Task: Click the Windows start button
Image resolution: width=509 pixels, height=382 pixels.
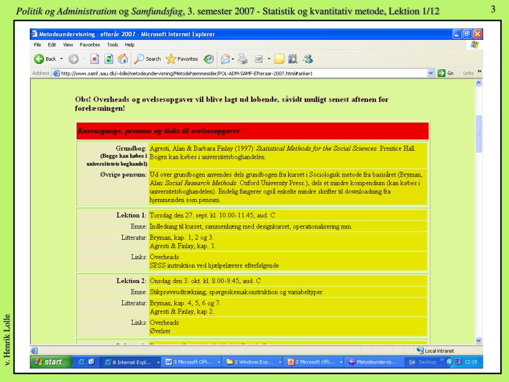Action: coord(51,362)
